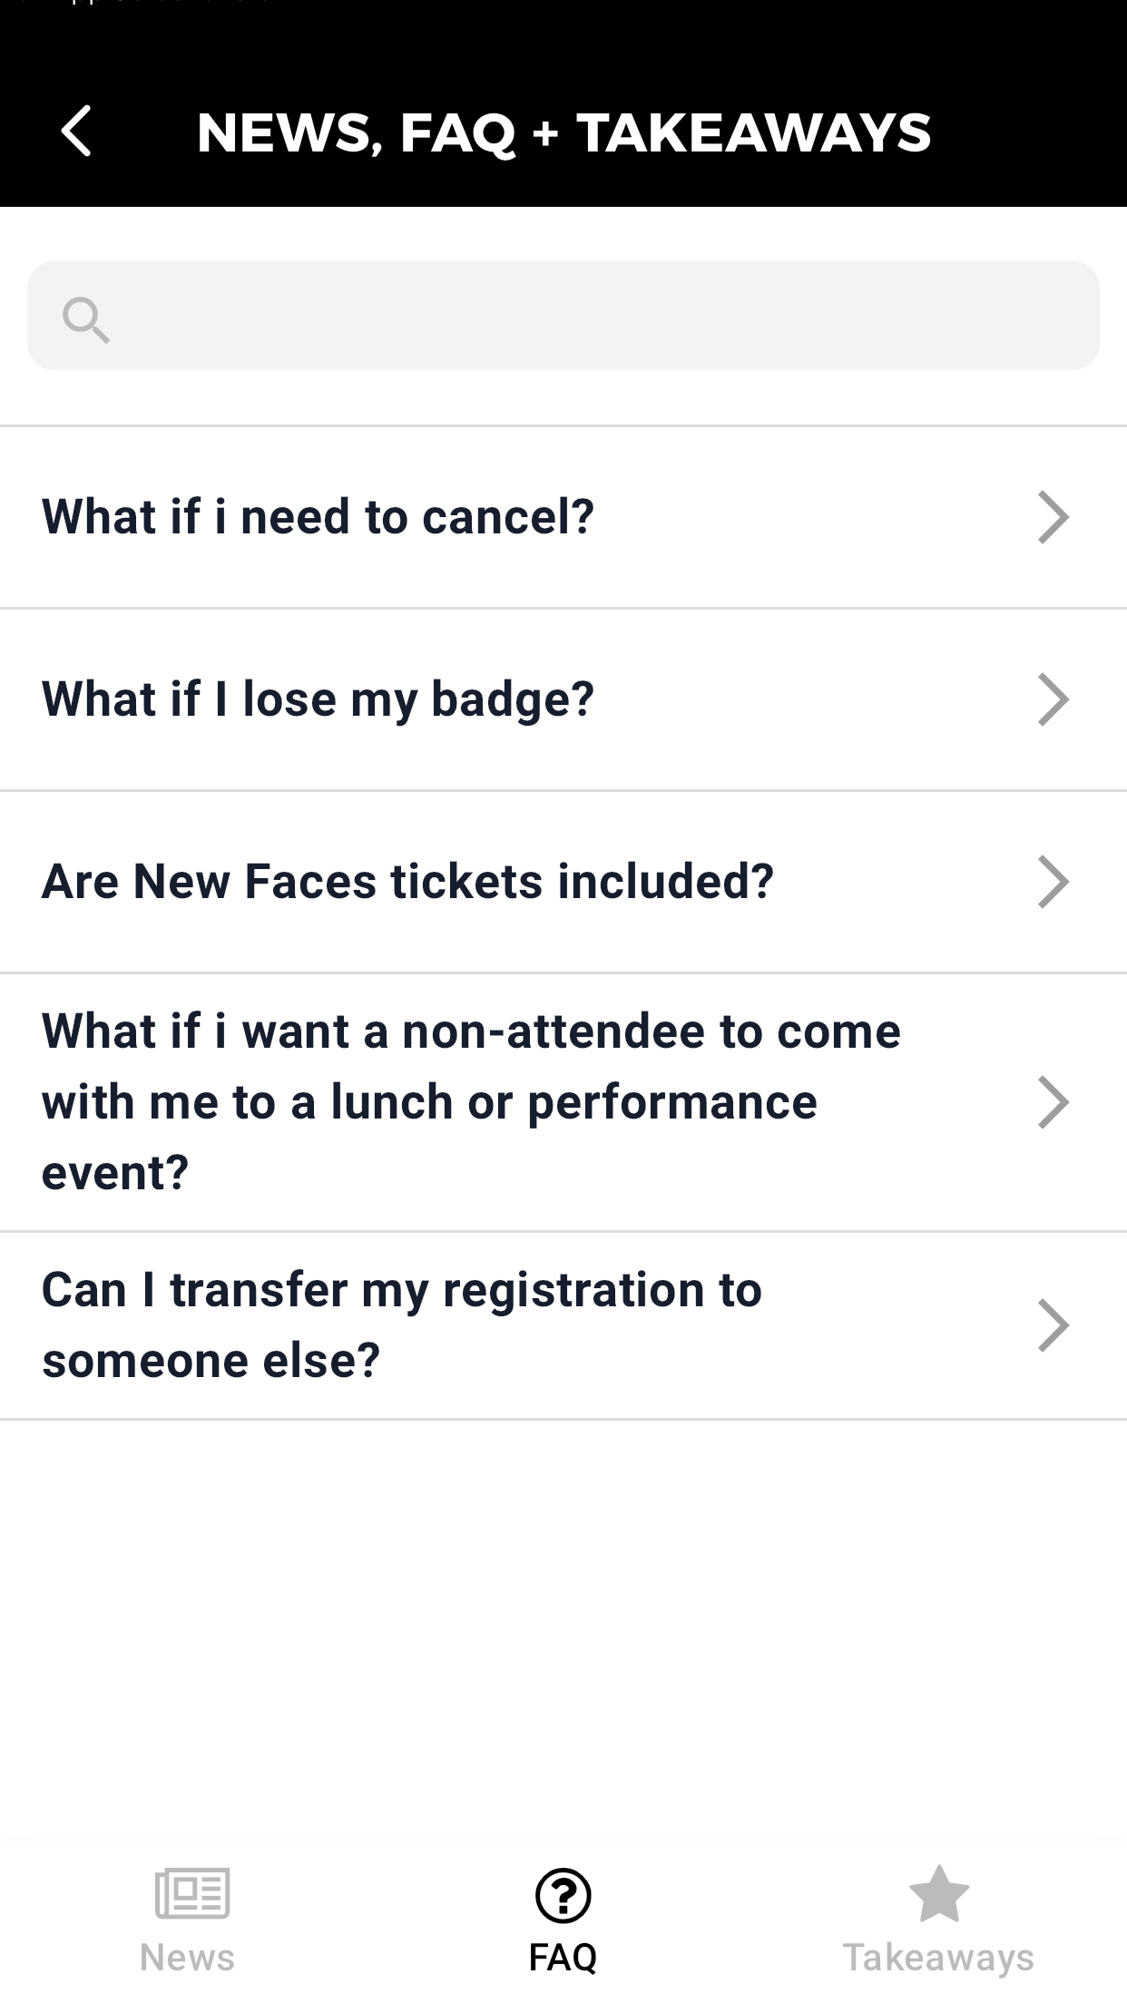Tap the back arrow in the header
1127x2003 pixels.
coord(77,132)
